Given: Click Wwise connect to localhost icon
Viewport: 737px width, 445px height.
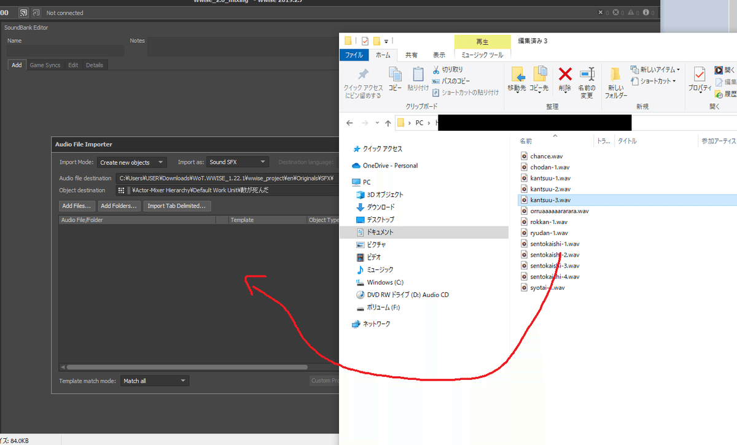Looking at the screenshot, I should pyautogui.click(x=36, y=12).
